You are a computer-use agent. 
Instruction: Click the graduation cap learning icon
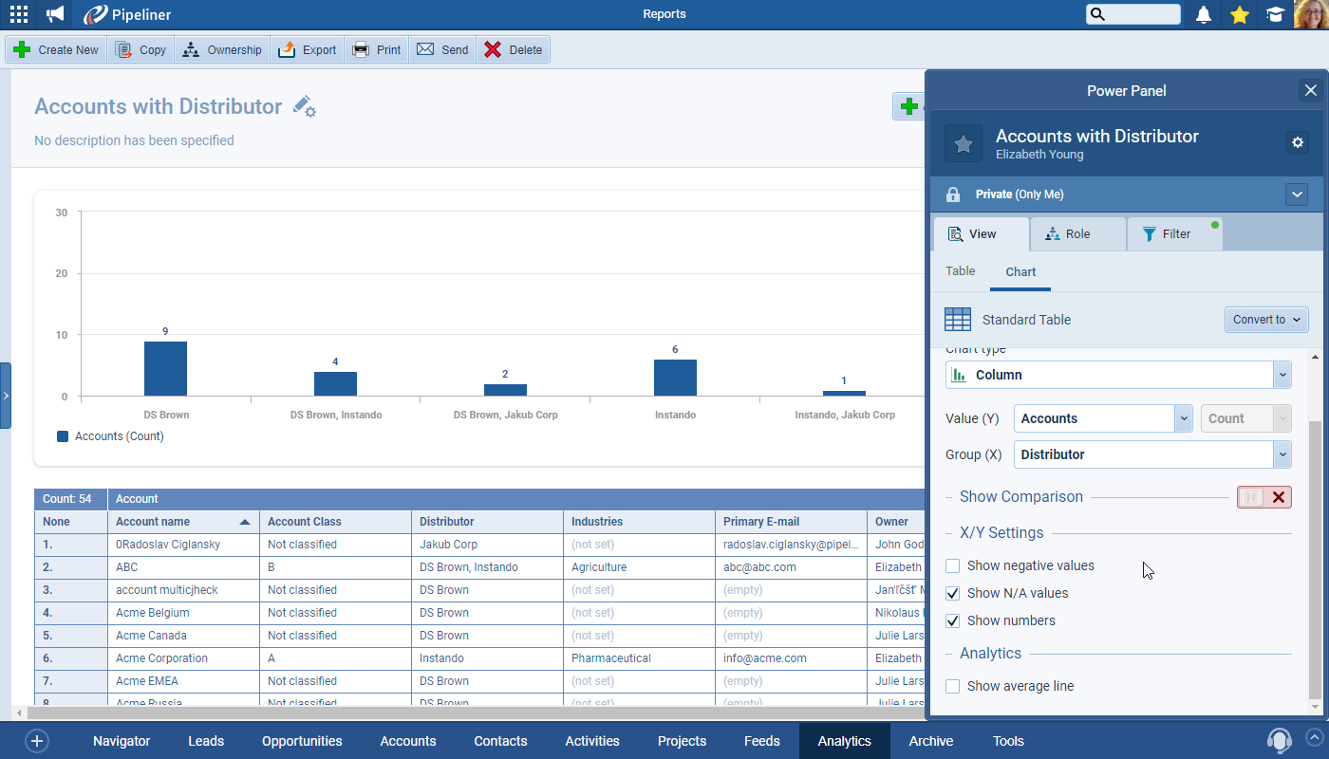click(1274, 14)
